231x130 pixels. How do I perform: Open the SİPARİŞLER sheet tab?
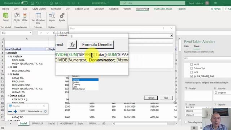point(38,123)
